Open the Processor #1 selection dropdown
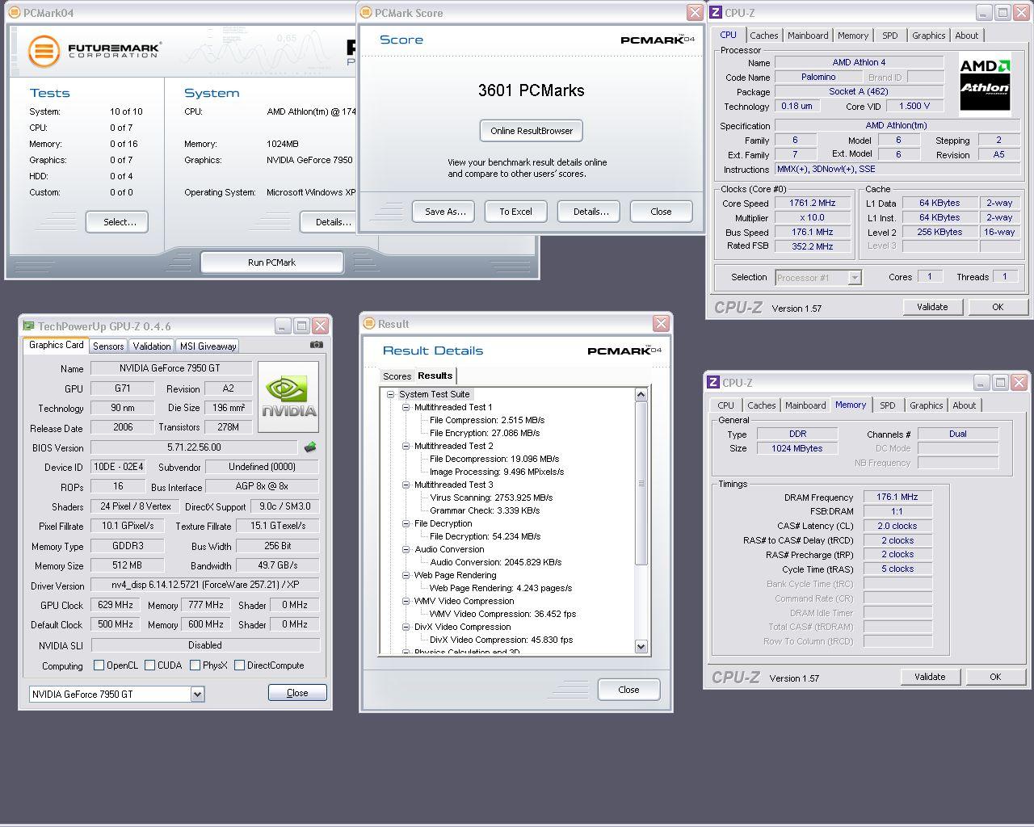This screenshot has height=827, width=1034. coord(855,277)
